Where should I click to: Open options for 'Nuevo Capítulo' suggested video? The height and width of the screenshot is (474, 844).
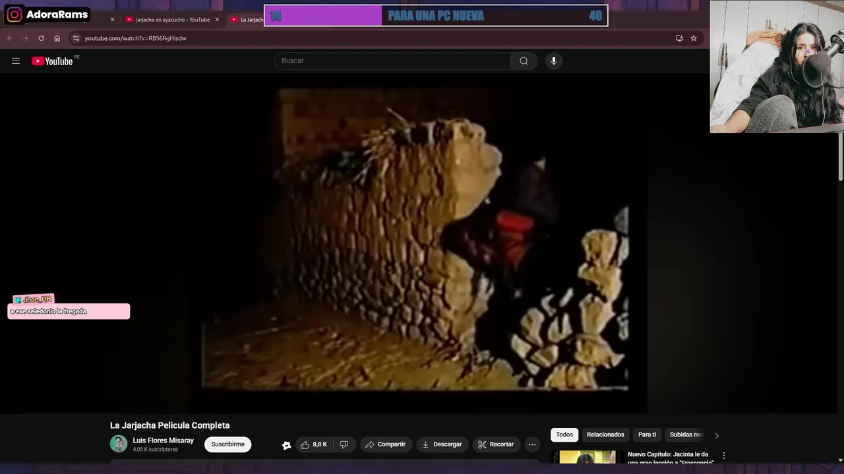click(723, 456)
